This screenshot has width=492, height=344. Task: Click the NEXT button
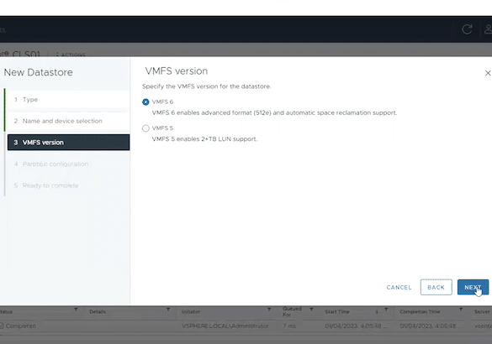pos(473,287)
